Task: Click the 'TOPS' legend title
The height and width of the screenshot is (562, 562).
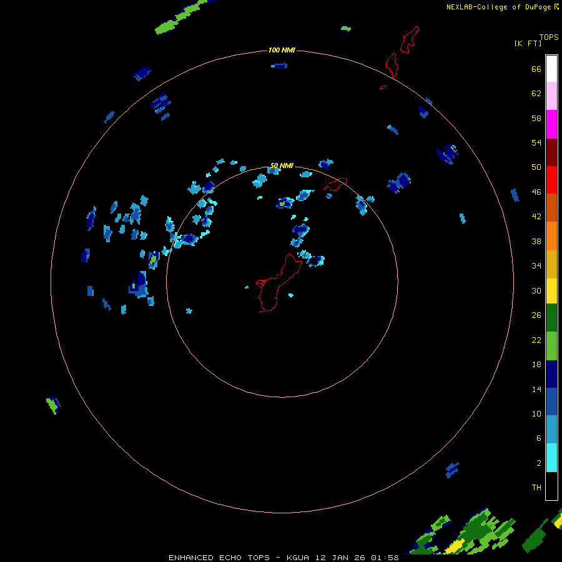Action: click(x=549, y=37)
